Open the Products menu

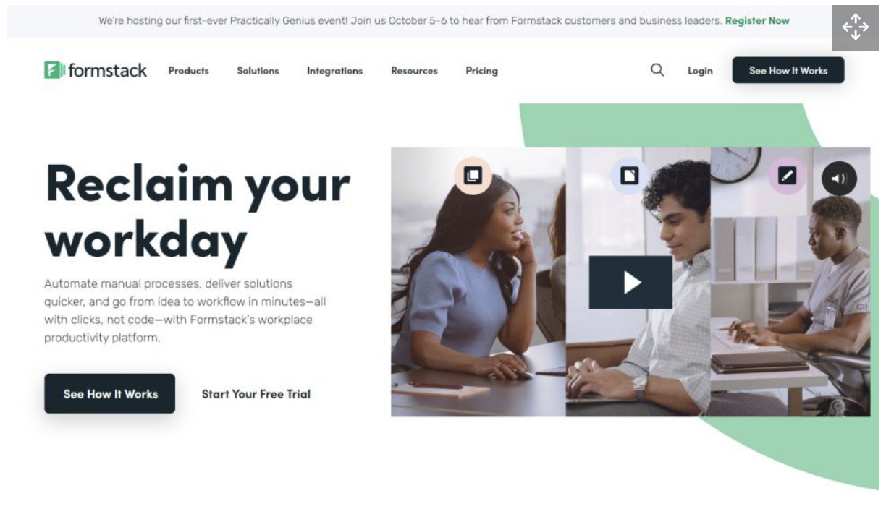click(x=189, y=71)
